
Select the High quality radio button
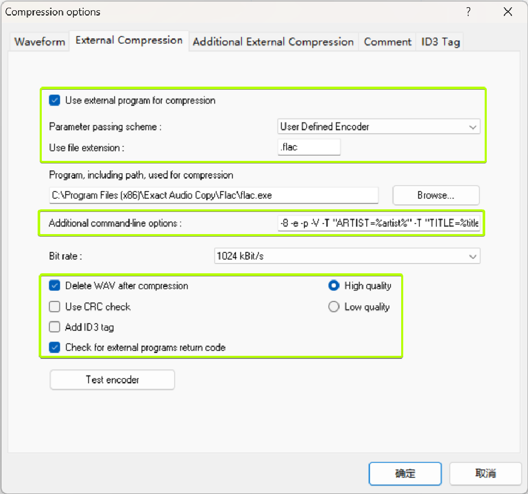pos(334,286)
